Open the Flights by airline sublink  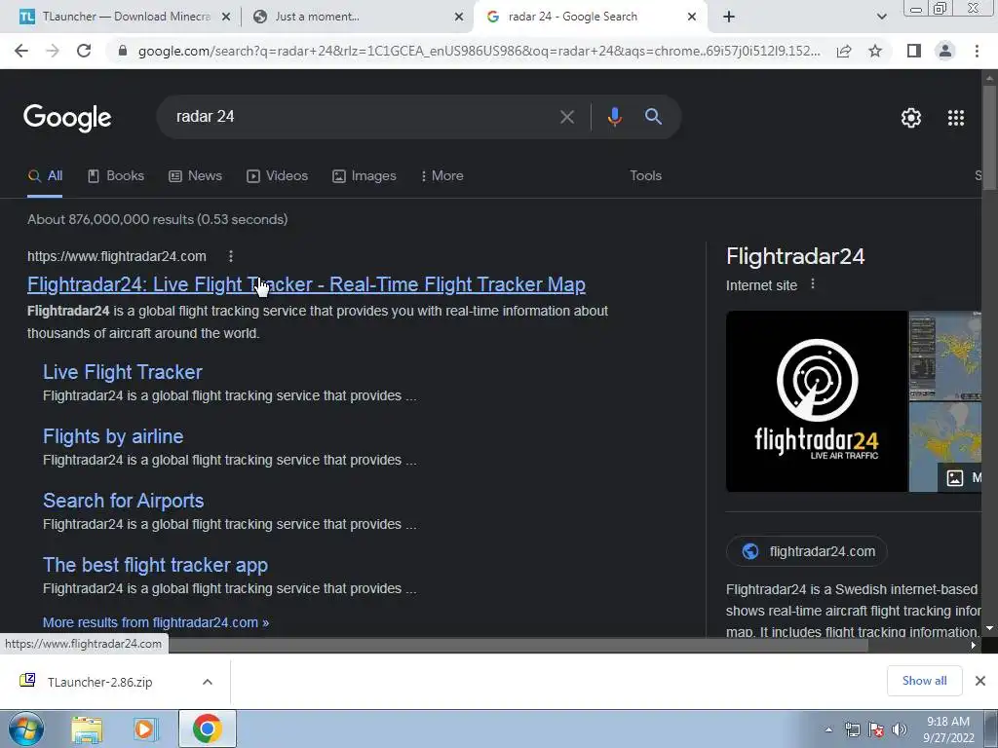[x=113, y=436]
